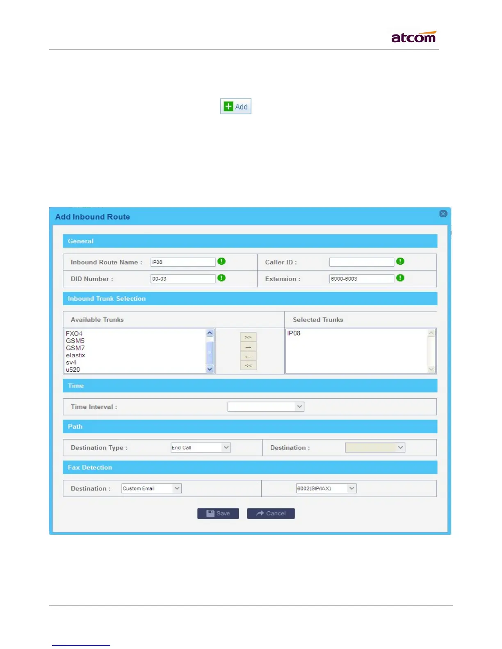Click the info icon beside DID Number
Viewport: 502px width, 649px height.
tap(221, 278)
